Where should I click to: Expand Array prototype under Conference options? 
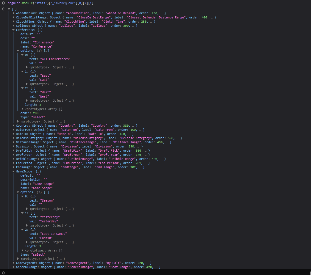click(x=22, y=109)
